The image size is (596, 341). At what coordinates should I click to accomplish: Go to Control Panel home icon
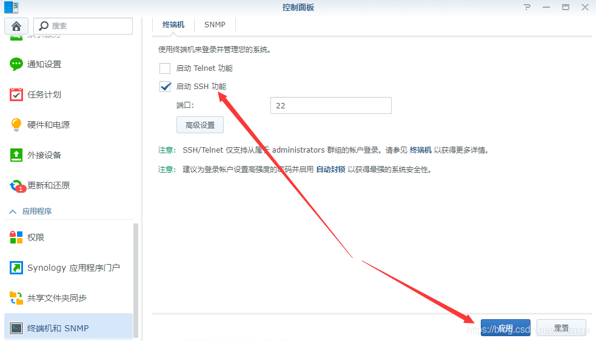click(x=16, y=26)
